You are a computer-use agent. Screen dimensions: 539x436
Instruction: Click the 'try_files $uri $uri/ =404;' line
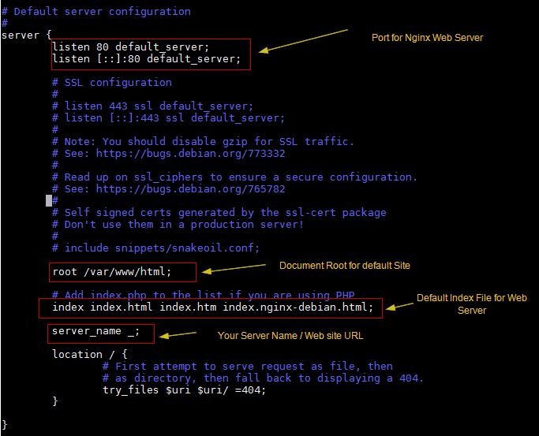pos(184,390)
